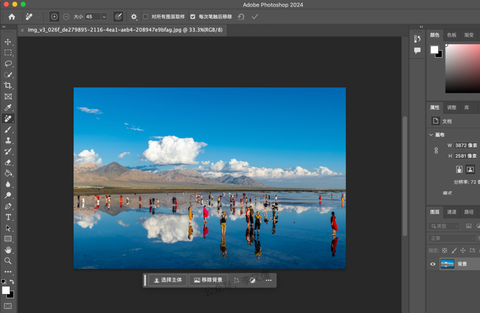Switch to the 库 tab

pos(466,107)
